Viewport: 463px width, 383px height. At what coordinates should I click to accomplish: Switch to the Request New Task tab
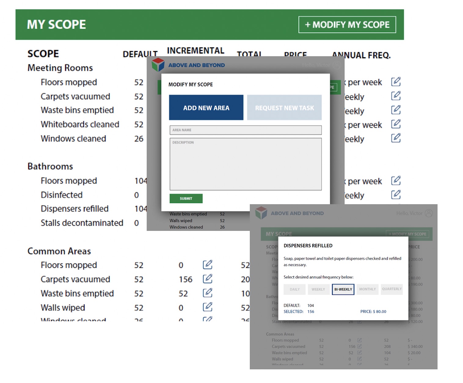(284, 108)
